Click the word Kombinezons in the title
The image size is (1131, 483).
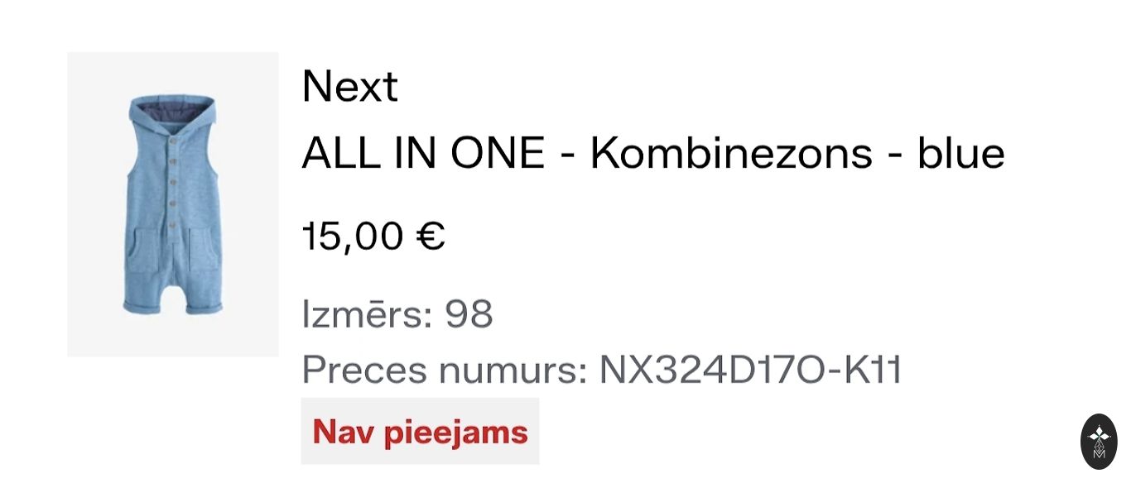[x=731, y=153]
